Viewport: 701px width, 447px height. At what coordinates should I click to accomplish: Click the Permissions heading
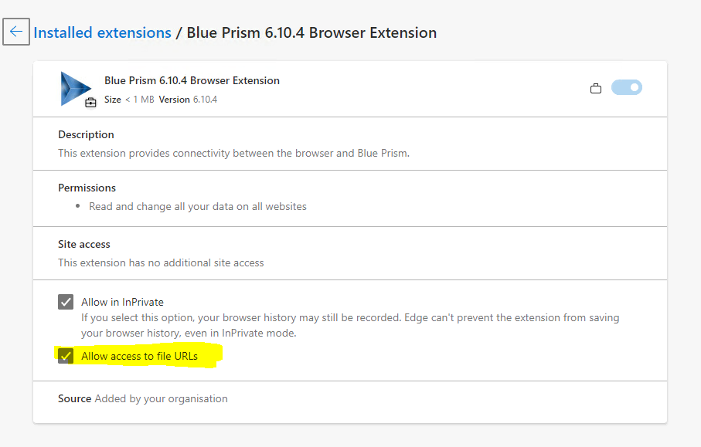(87, 188)
